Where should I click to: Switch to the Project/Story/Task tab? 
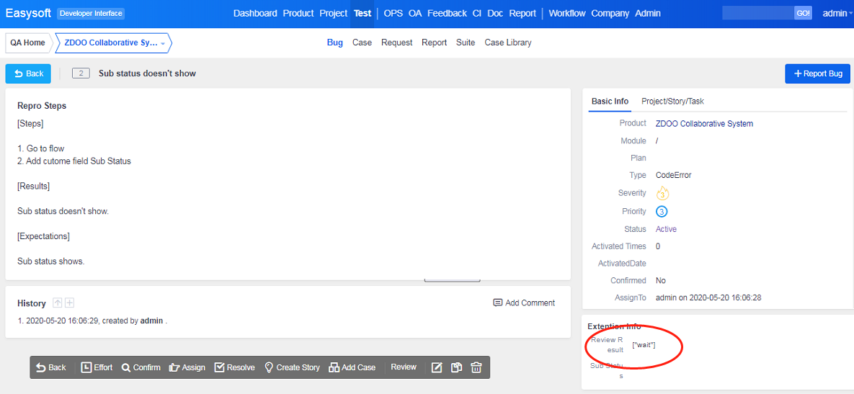672,102
